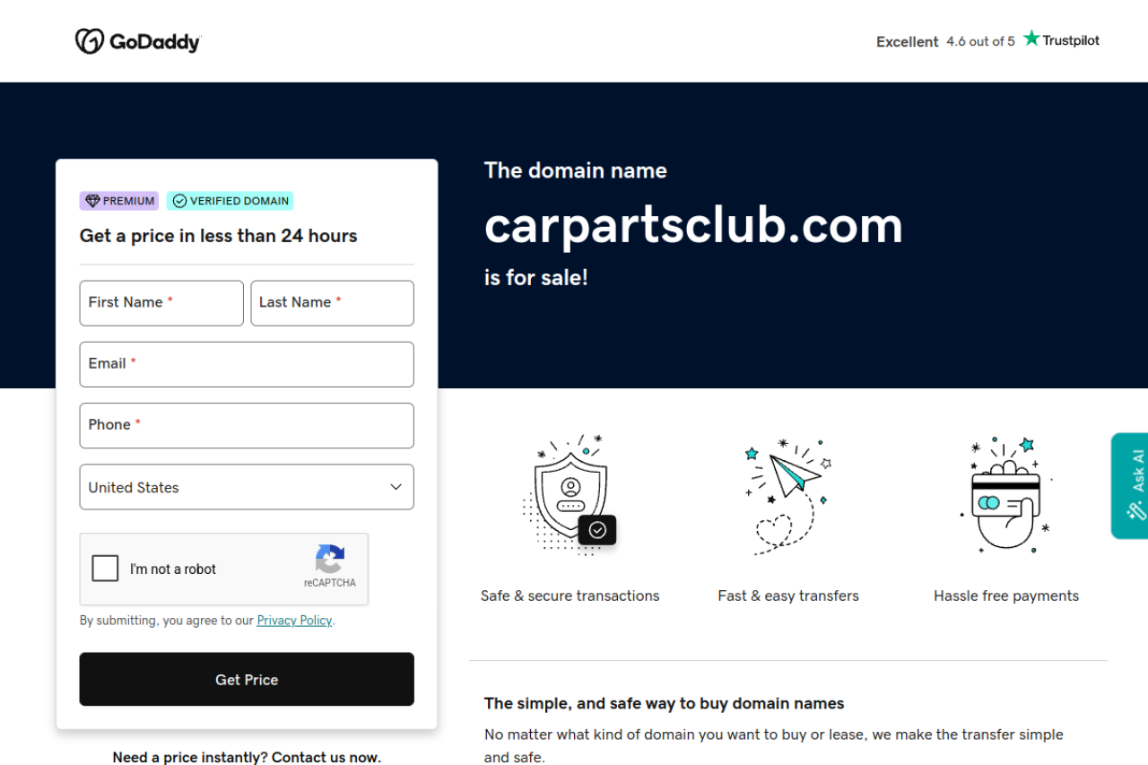This screenshot has height=765, width=1148.
Task: Open the United States country dropdown
Action: coord(247,487)
